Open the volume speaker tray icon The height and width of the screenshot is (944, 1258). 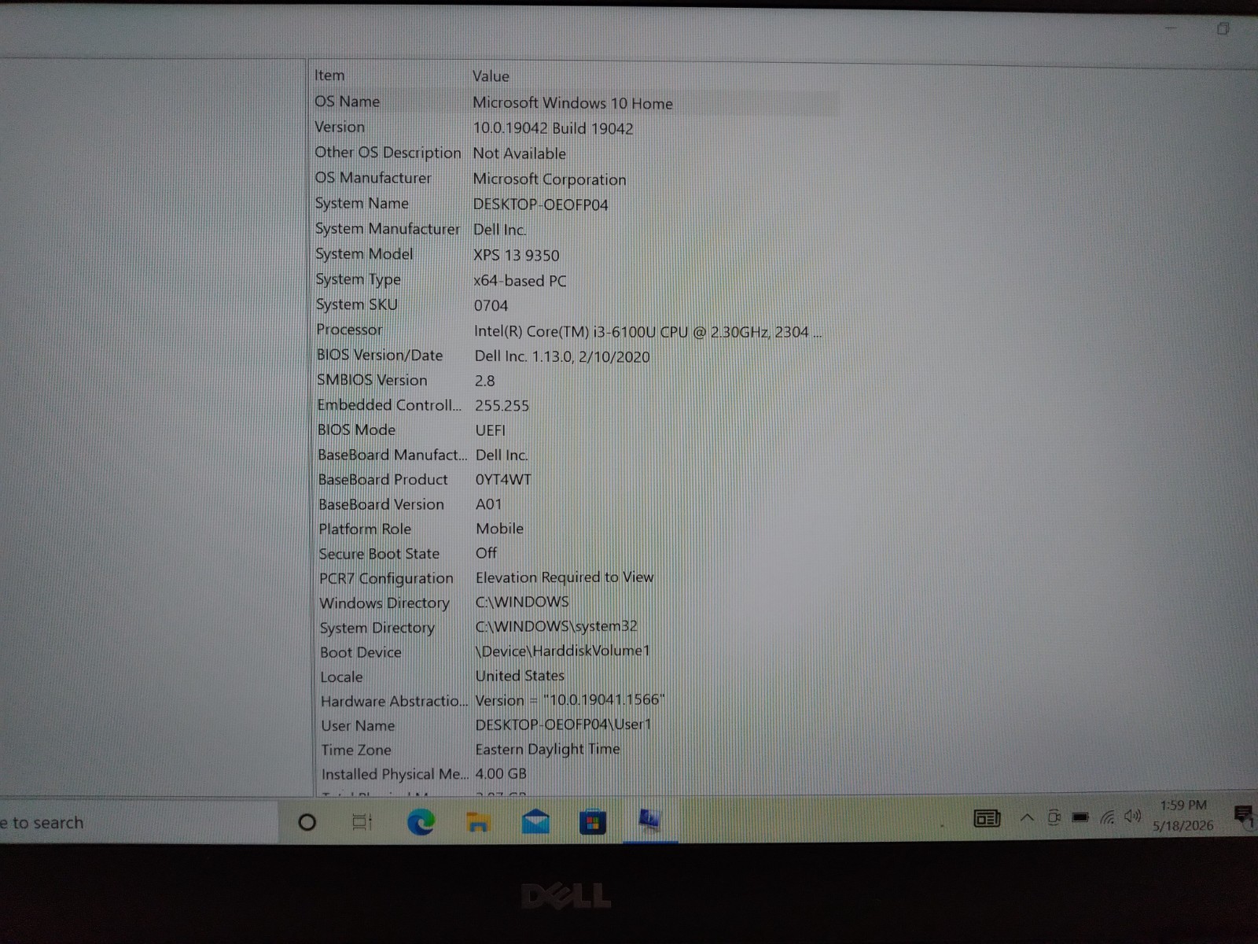[x=1132, y=817]
